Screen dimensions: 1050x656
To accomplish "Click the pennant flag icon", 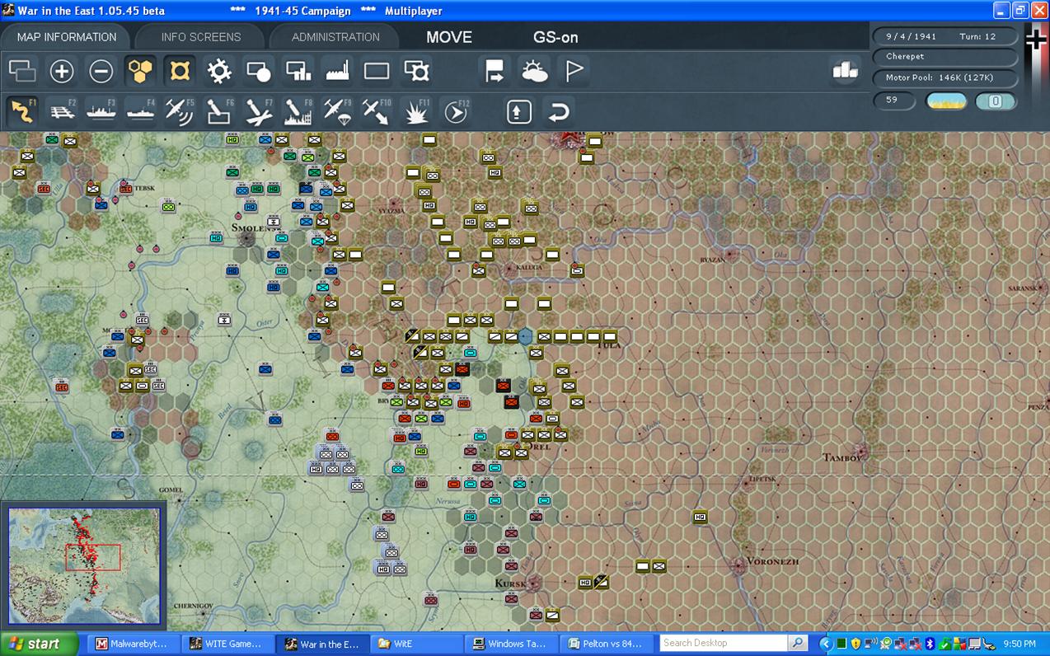I will coord(574,72).
